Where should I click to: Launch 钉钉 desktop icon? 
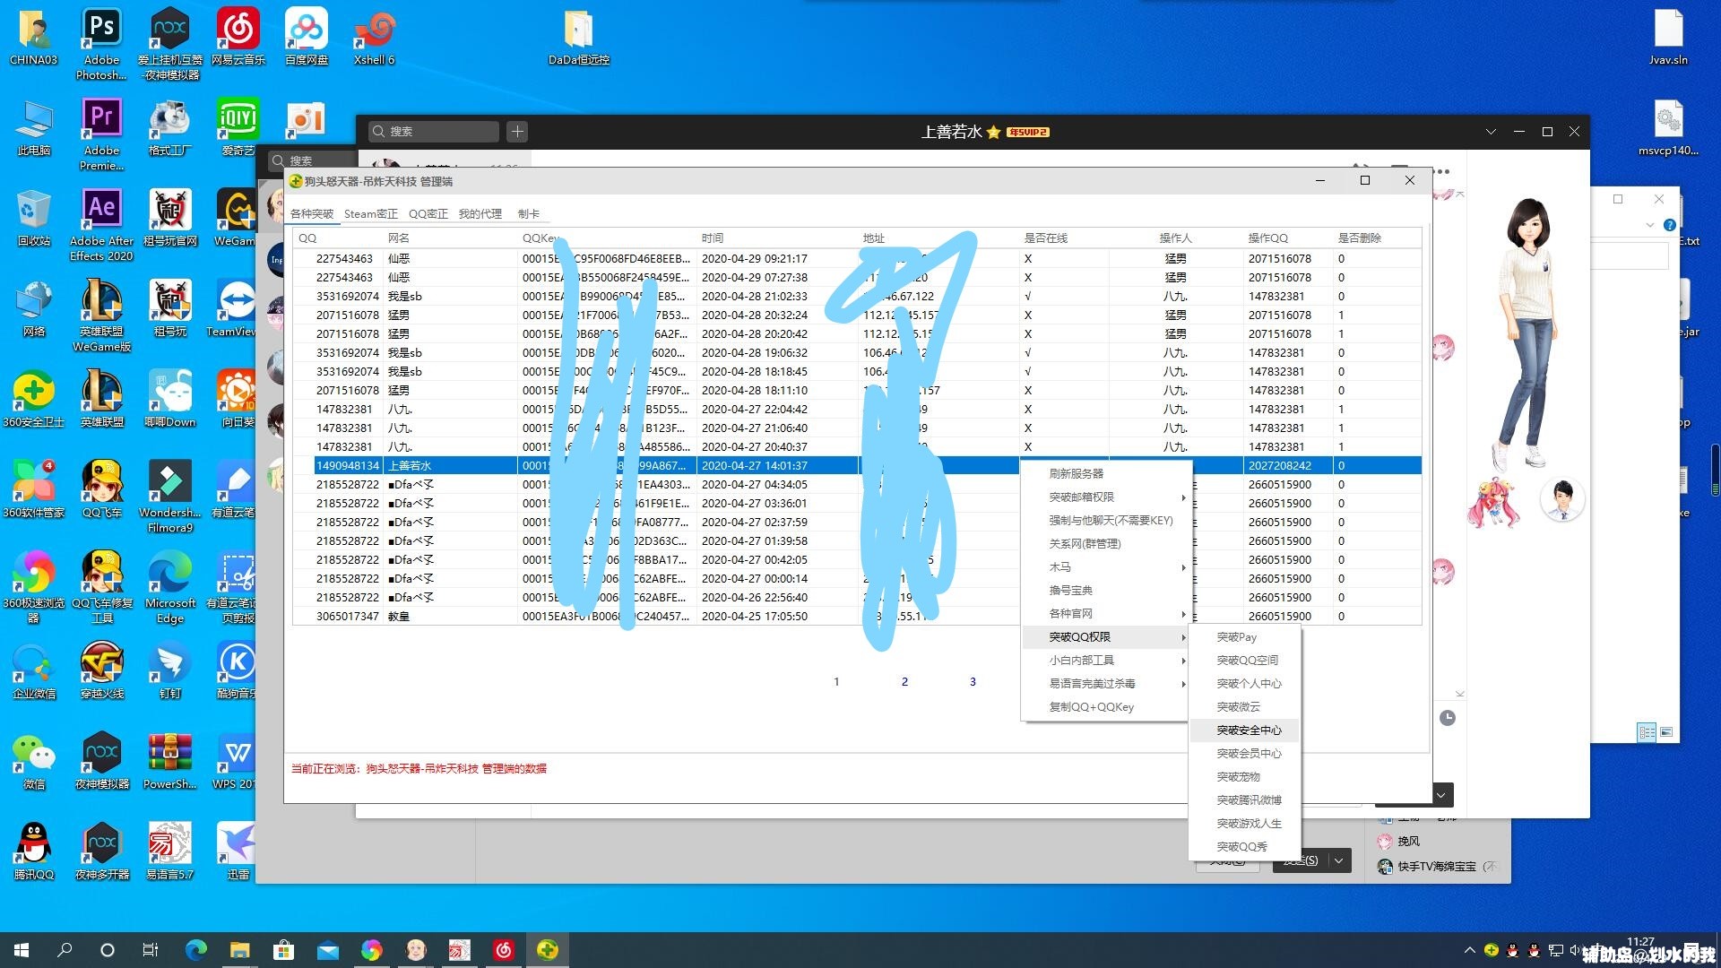click(x=169, y=670)
